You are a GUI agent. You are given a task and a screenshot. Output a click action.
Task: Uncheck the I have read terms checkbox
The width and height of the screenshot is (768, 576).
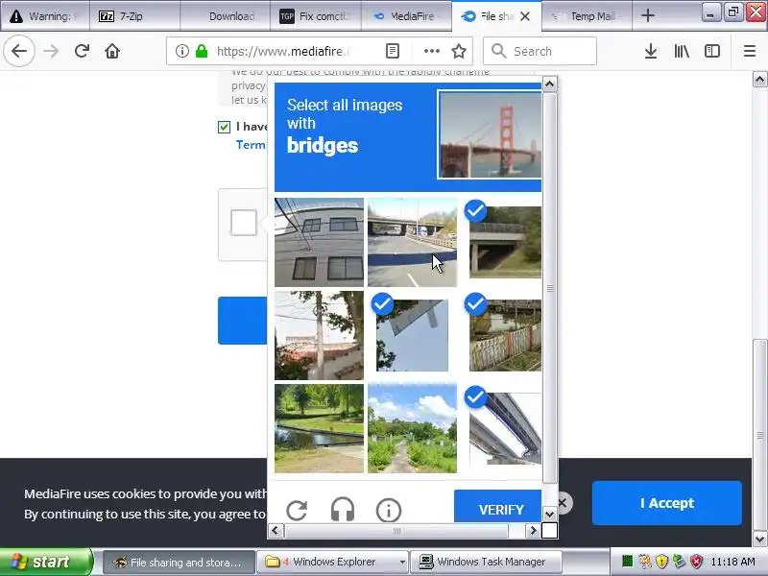(224, 128)
